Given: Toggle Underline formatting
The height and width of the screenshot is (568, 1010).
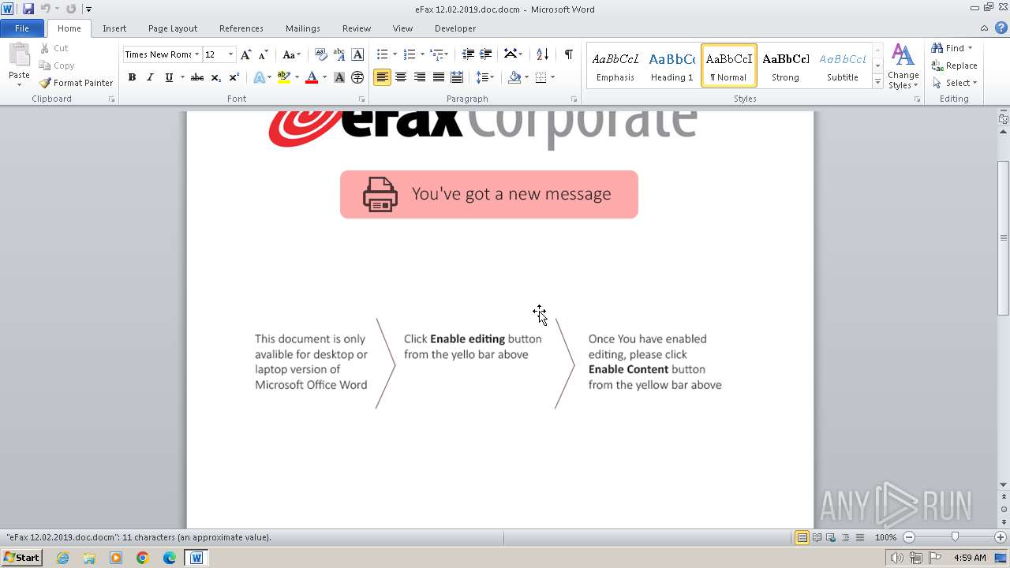Looking at the screenshot, I should (169, 77).
